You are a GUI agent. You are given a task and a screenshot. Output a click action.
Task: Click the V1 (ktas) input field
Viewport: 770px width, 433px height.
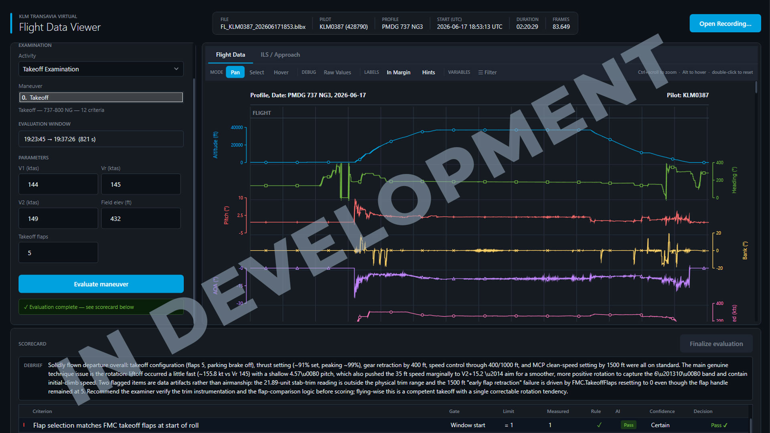(58, 184)
